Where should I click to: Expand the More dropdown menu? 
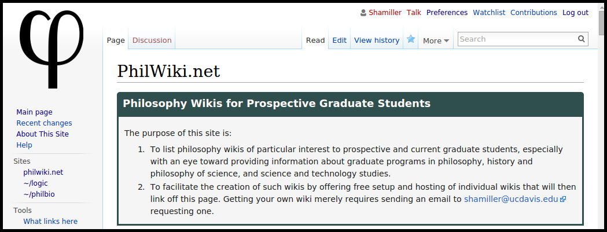(x=436, y=40)
